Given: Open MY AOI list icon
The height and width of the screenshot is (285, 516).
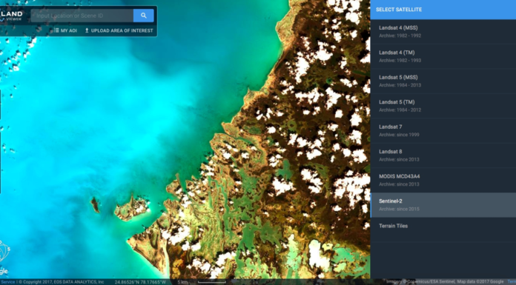Looking at the screenshot, I should point(56,30).
